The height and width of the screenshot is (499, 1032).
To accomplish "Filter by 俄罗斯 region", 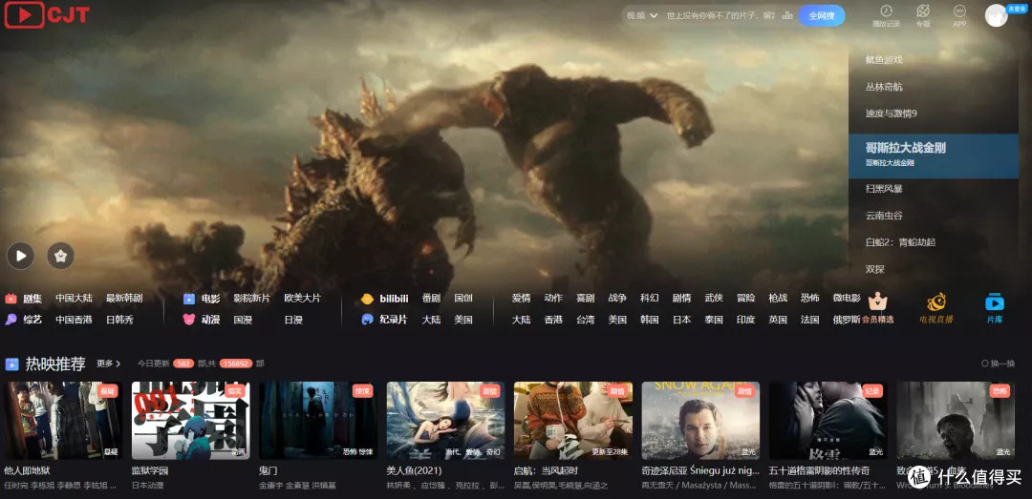I will pos(847,320).
